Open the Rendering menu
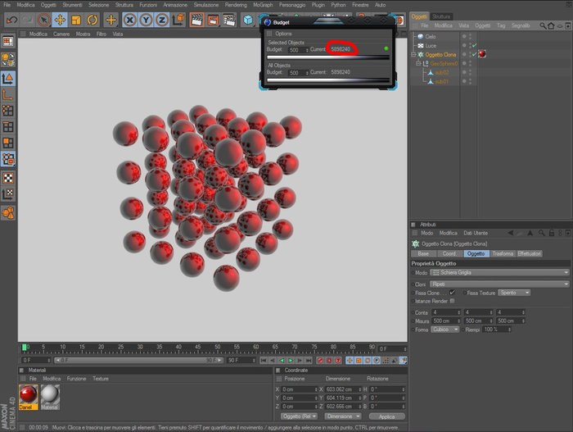The width and height of the screenshot is (573, 432). (x=236, y=5)
